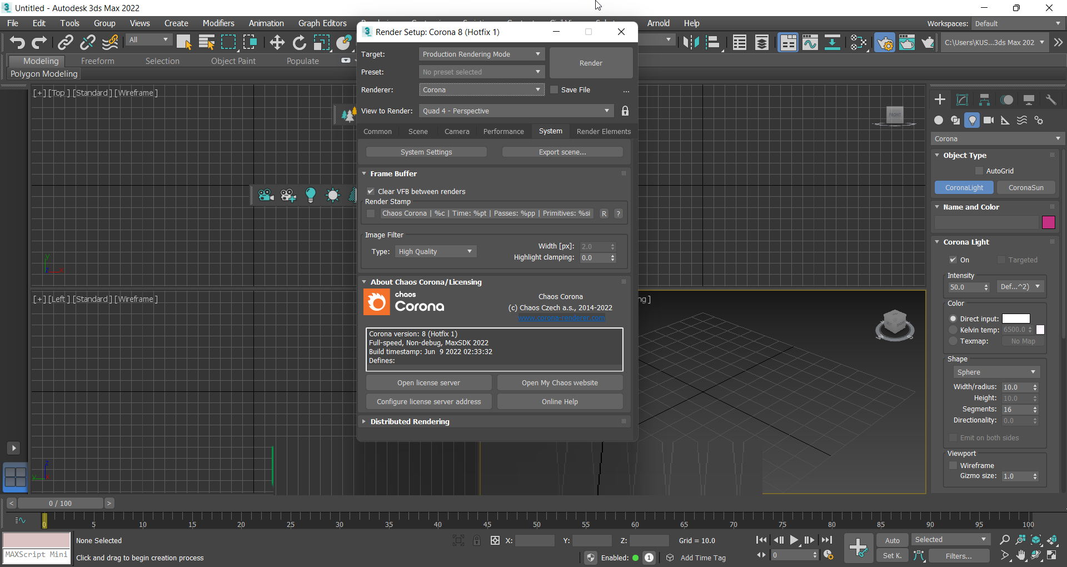
Task: Open the Shape dropdown set to Sphere
Action: (x=996, y=372)
